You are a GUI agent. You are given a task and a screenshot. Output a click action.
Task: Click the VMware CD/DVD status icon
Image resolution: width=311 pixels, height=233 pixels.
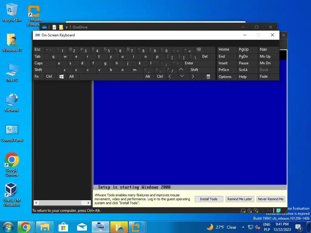(250, 211)
